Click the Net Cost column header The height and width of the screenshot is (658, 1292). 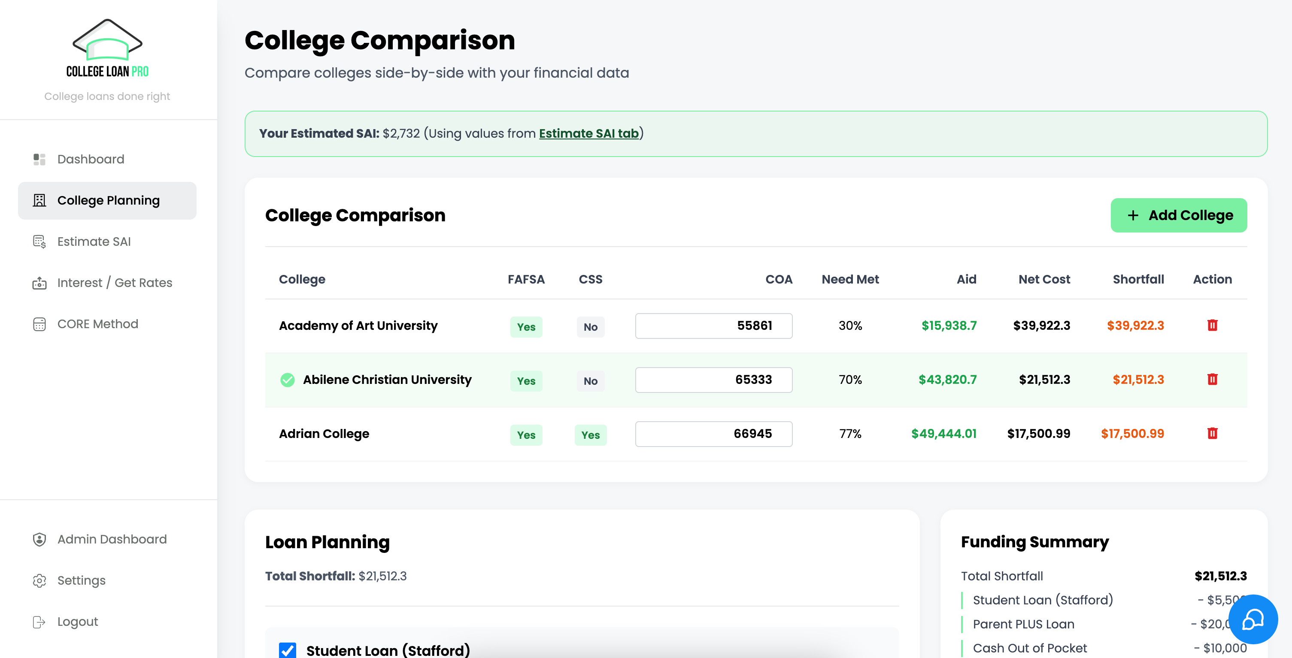coord(1044,280)
